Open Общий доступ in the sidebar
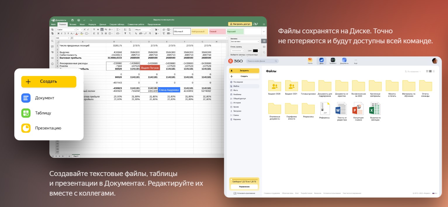Viewport: 448px width, 207px height. coord(240,99)
